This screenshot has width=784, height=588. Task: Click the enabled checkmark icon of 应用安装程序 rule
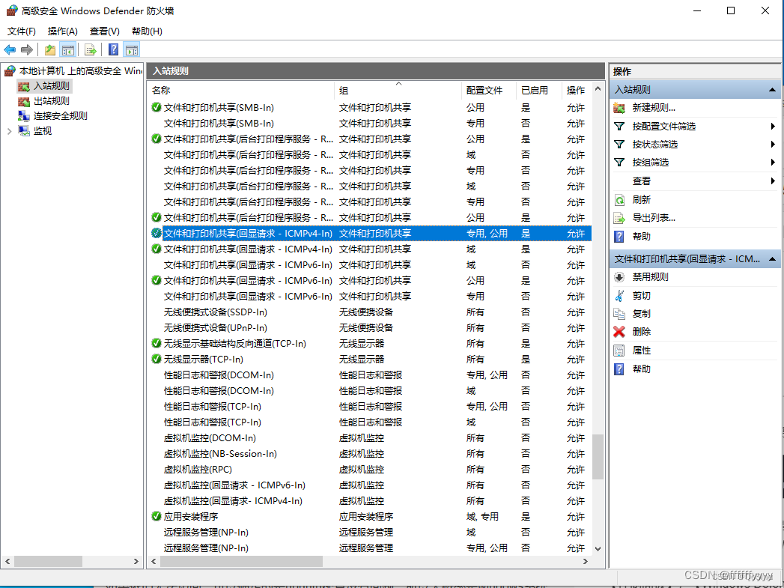pos(156,516)
